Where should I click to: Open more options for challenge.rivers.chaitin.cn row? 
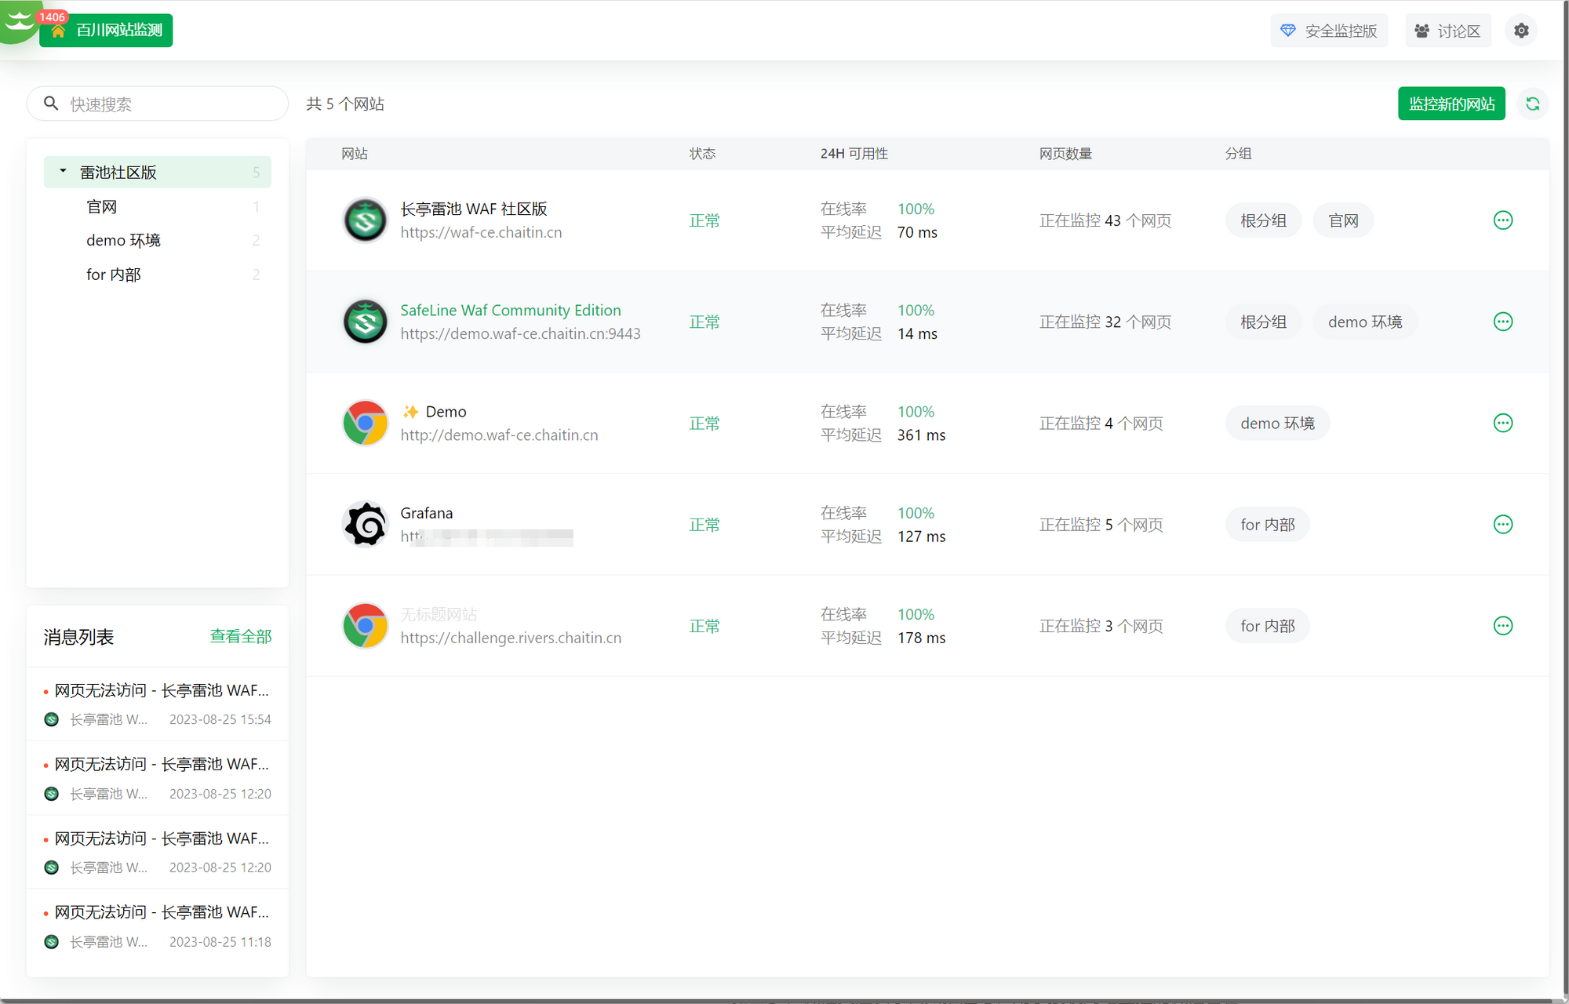pyautogui.click(x=1502, y=626)
